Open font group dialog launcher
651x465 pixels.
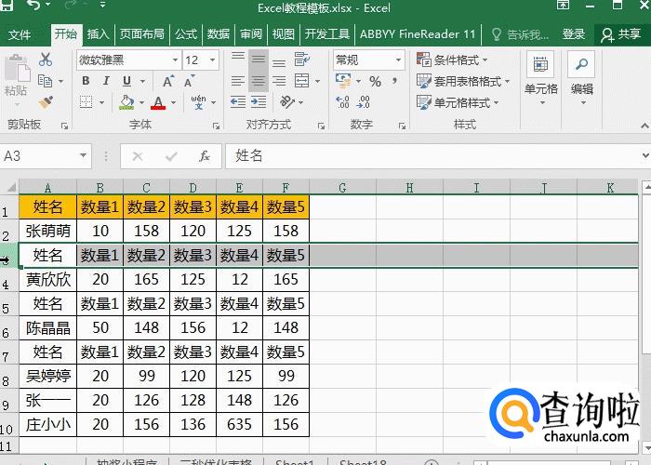217,126
